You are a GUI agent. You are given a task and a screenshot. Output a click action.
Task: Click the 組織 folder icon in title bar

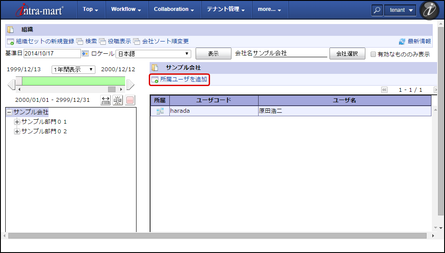click(11, 29)
